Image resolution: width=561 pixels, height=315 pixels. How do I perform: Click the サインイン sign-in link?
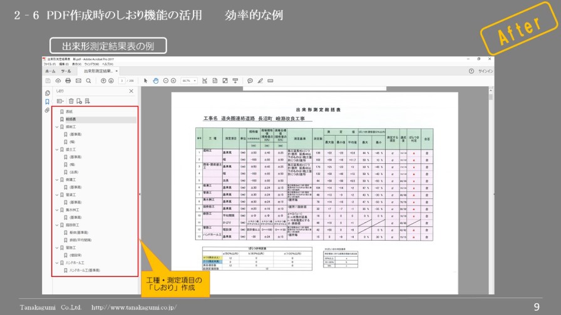click(x=485, y=71)
